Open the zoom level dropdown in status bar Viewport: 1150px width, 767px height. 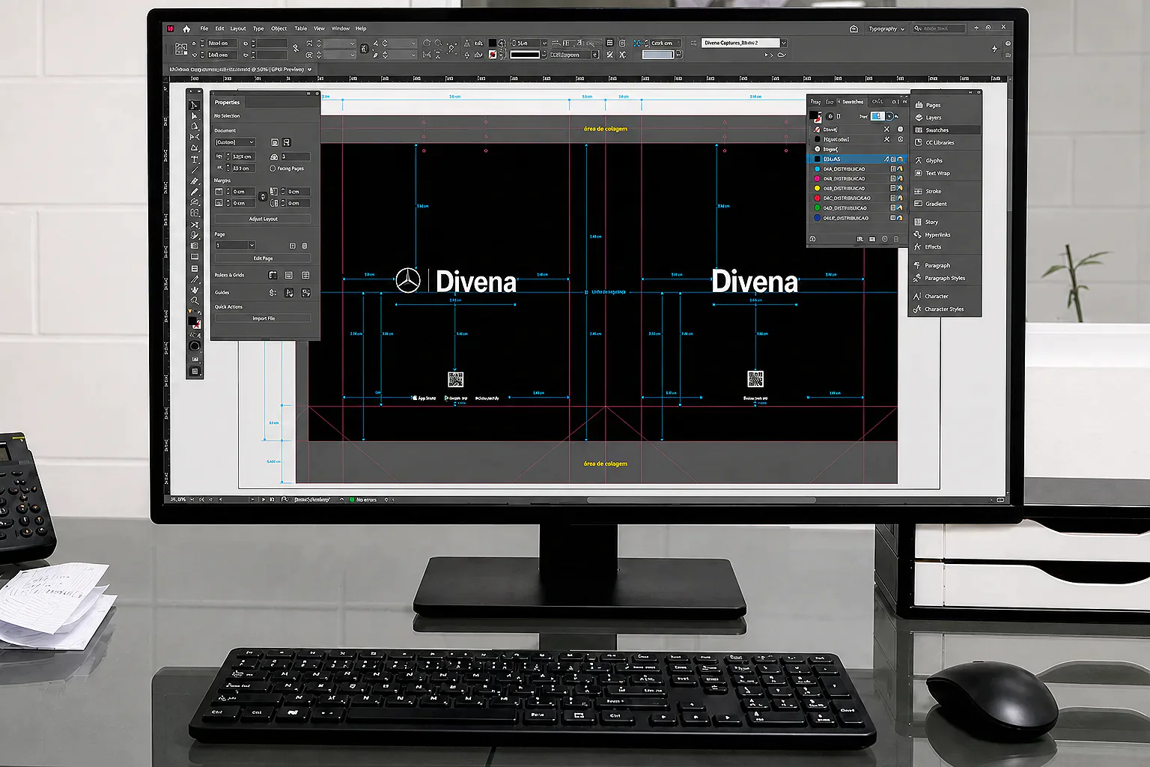click(192, 500)
